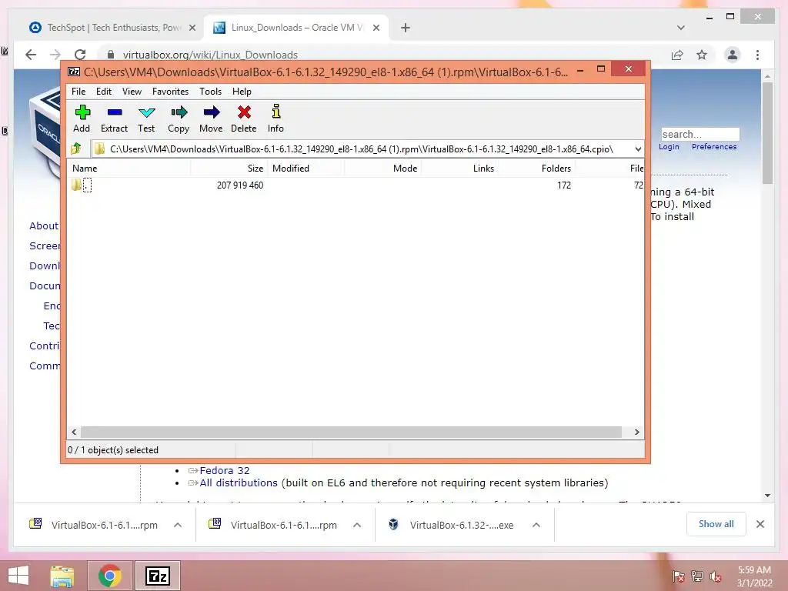Open the Preferences link on the webpage

tap(714, 147)
